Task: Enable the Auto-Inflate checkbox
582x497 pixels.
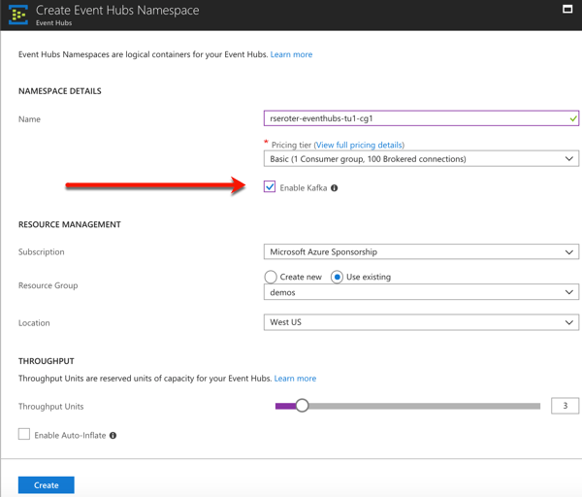Action: (24, 435)
